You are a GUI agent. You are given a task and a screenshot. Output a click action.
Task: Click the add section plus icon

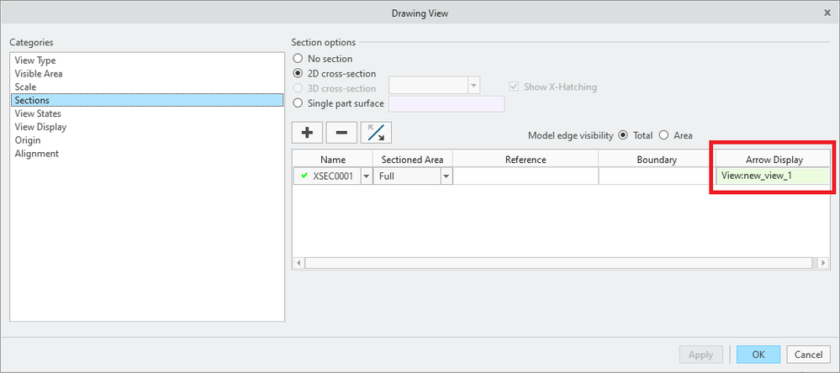[x=307, y=133]
